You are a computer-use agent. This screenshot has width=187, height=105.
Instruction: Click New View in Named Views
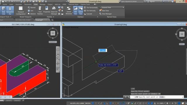click(x=104, y=10)
